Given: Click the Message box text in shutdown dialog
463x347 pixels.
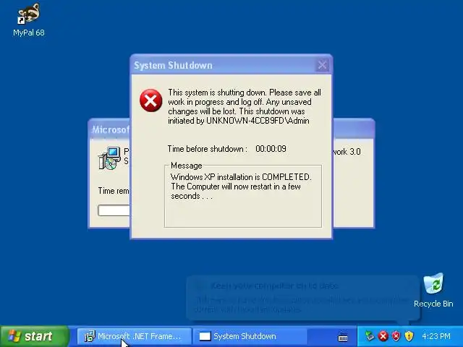Looking at the screenshot, I should [241, 187].
